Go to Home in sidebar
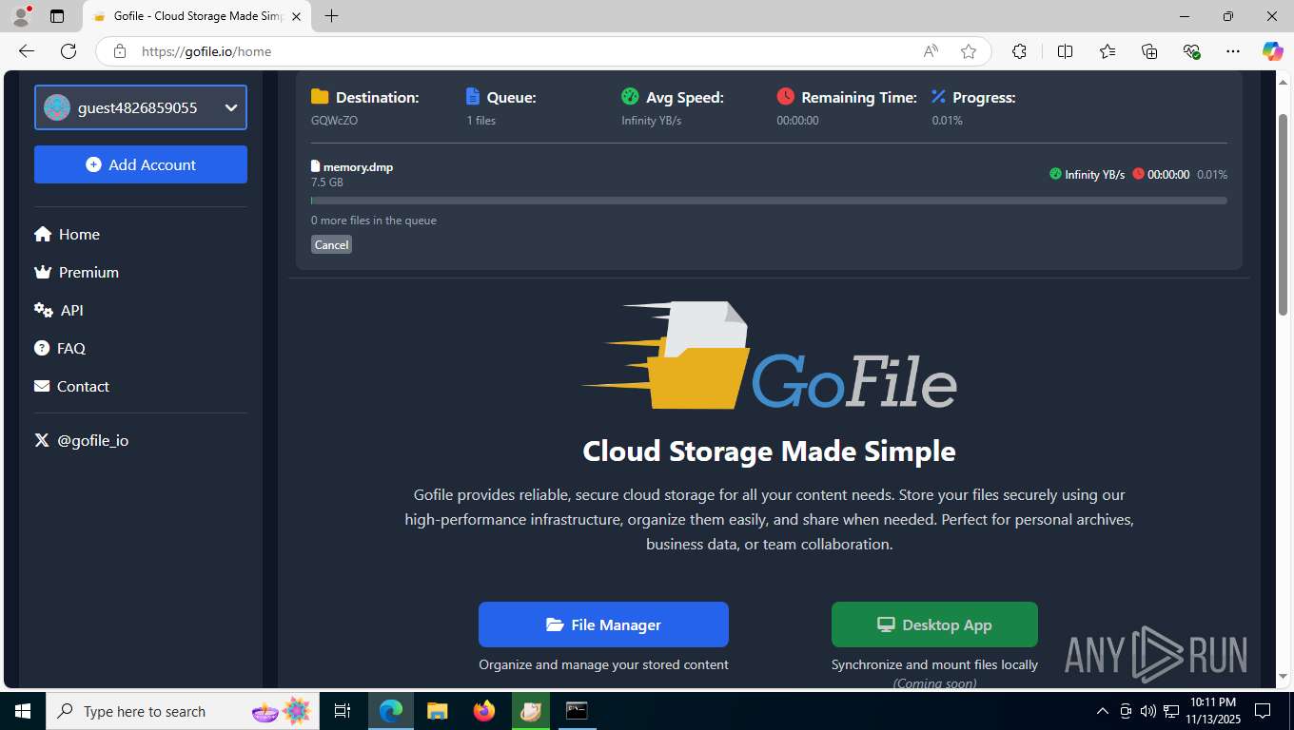The height and width of the screenshot is (730, 1294). click(67, 234)
